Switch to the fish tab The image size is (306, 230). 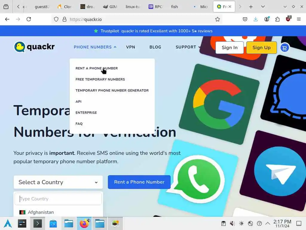click(x=175, y=7)
